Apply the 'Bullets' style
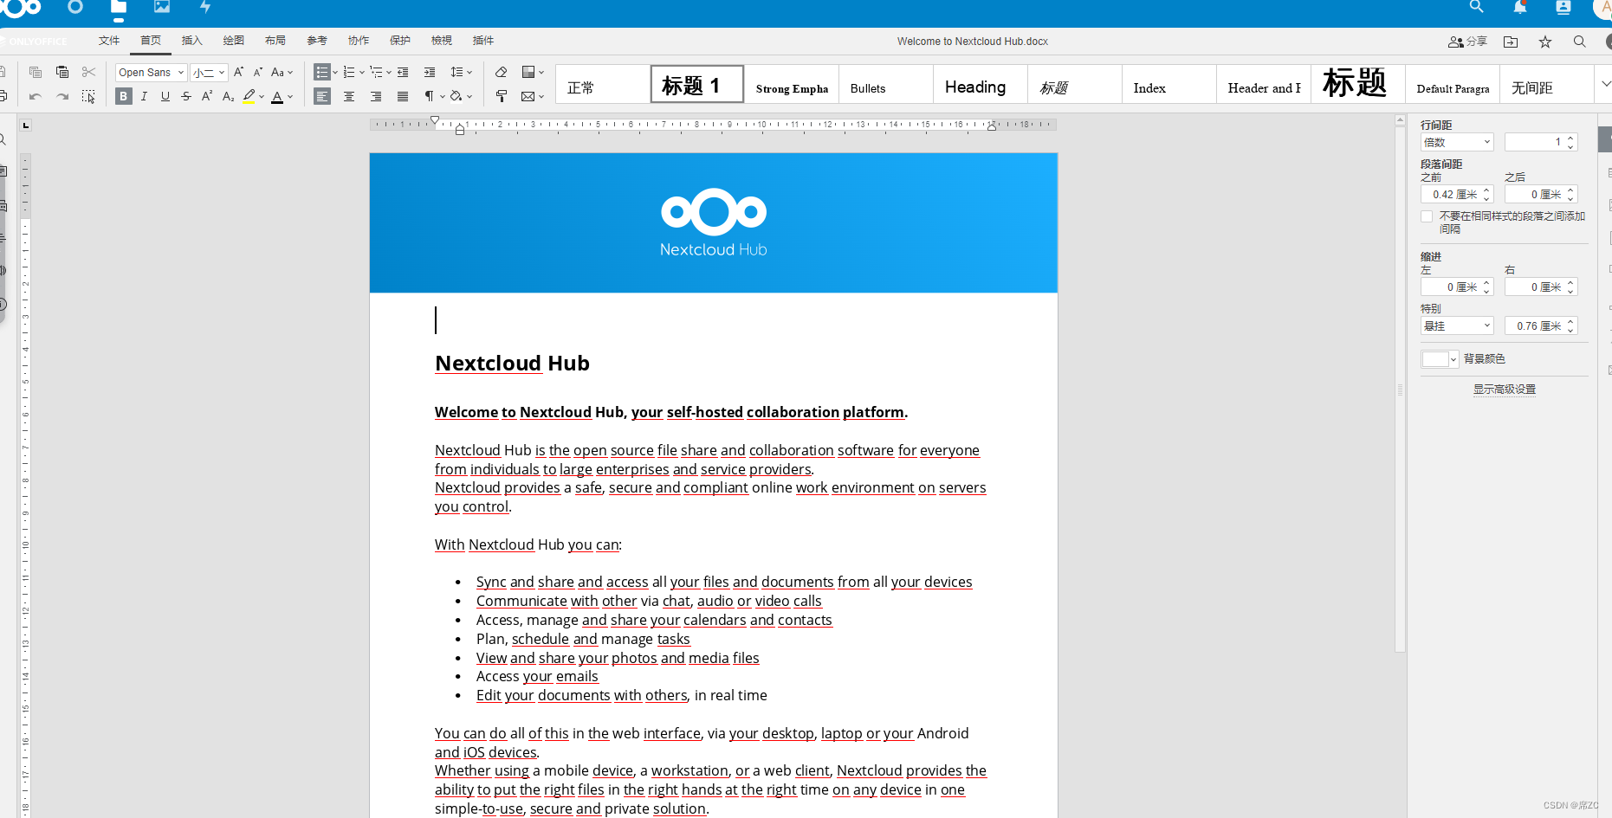1612x818 pixels. pyautogui.click(x=886, y=84)
